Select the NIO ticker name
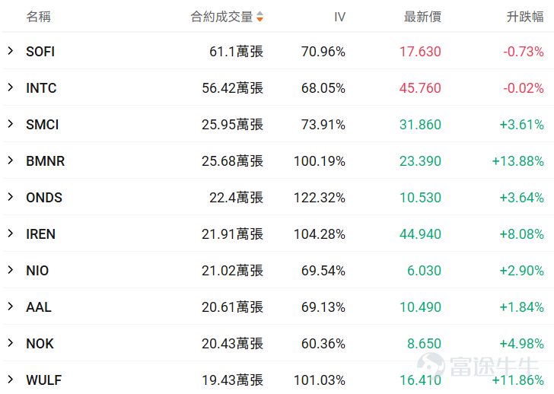The width and height of the screenshot is (554, 394). click(x=37, y=271)
